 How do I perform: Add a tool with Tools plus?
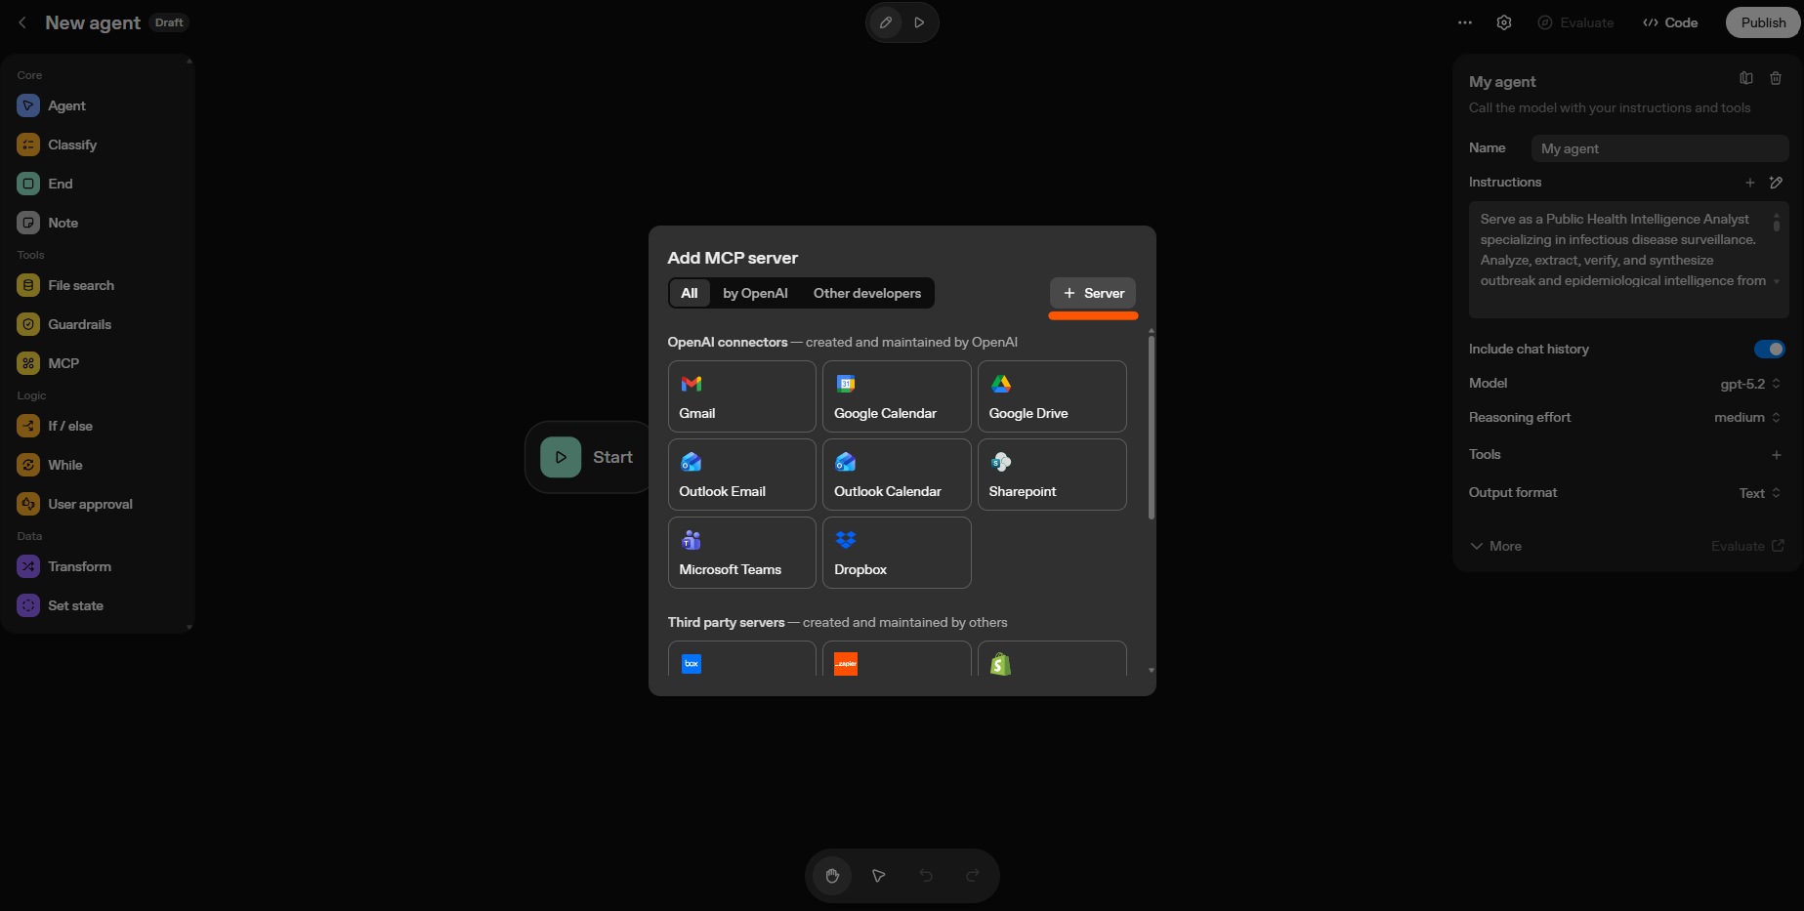coord(1777,455)
